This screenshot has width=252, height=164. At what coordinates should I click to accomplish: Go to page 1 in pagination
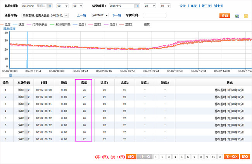156,157
